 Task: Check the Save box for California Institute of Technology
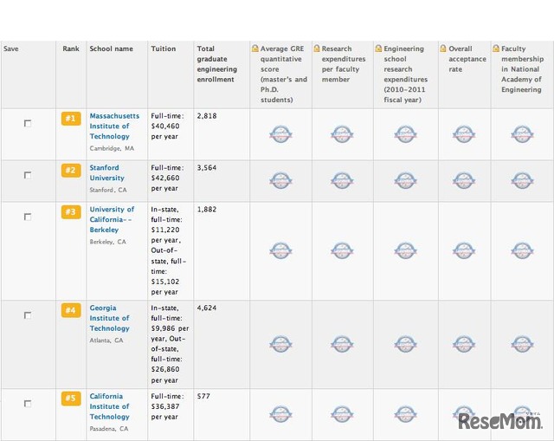[28, 404]
